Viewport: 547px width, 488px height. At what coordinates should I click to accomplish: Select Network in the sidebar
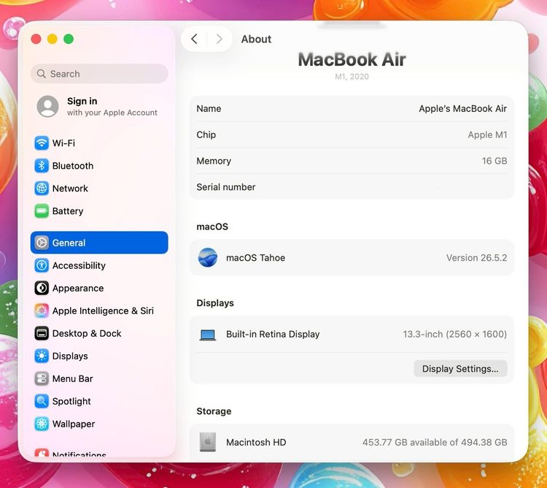click(x=99, y=188)
